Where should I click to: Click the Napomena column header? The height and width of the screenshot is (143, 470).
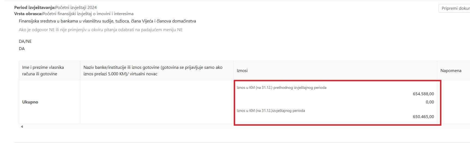pyautogui.click(x=451, y=71)
